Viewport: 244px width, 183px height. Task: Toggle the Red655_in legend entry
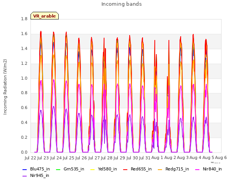pos(137,169)
